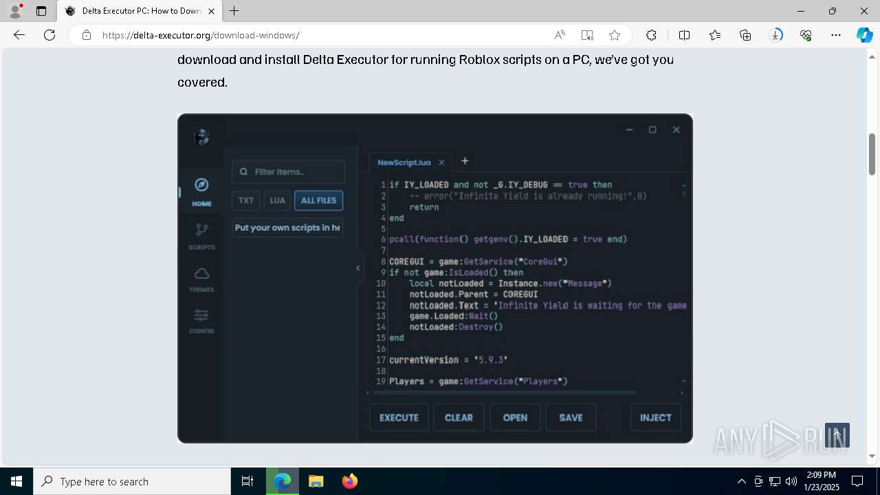Launch Copilot sidebar
This screenshot has height=495, width=880.
tap(864, 35)
